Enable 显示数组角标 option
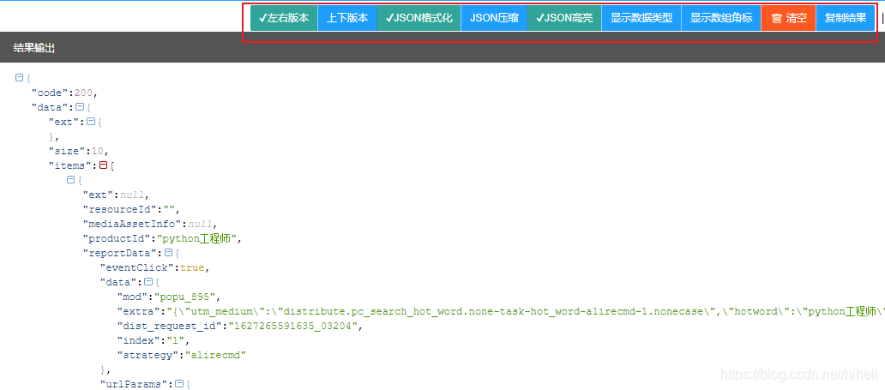The image size is (885, 390). coord(721,17)
